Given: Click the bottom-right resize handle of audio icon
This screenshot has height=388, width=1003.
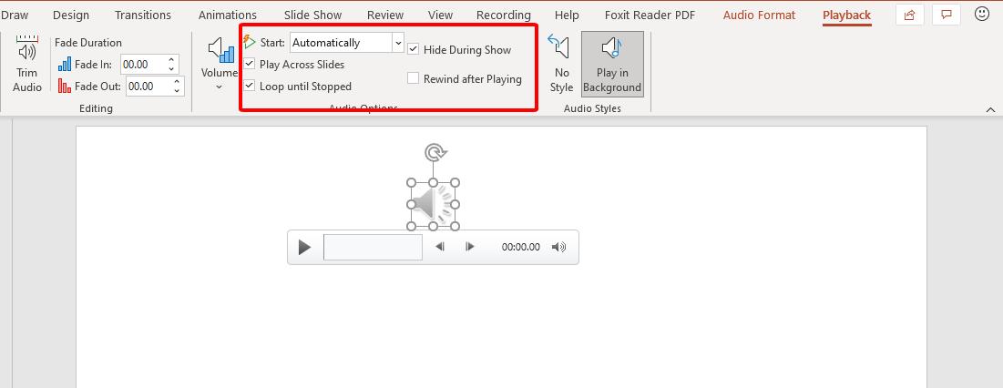Looking at the screenshot, I should click(455, 226).
